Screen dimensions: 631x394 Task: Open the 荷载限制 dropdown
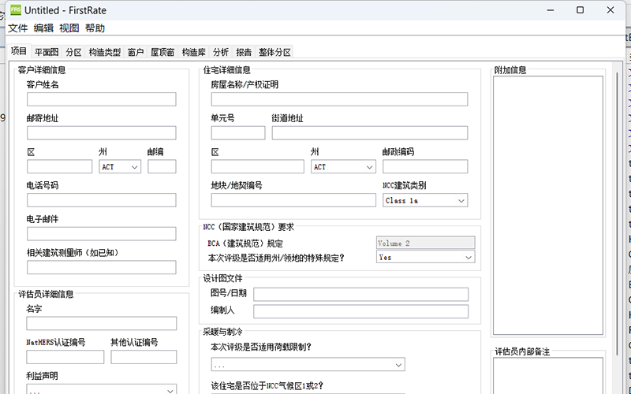click(x=308, y=365)
